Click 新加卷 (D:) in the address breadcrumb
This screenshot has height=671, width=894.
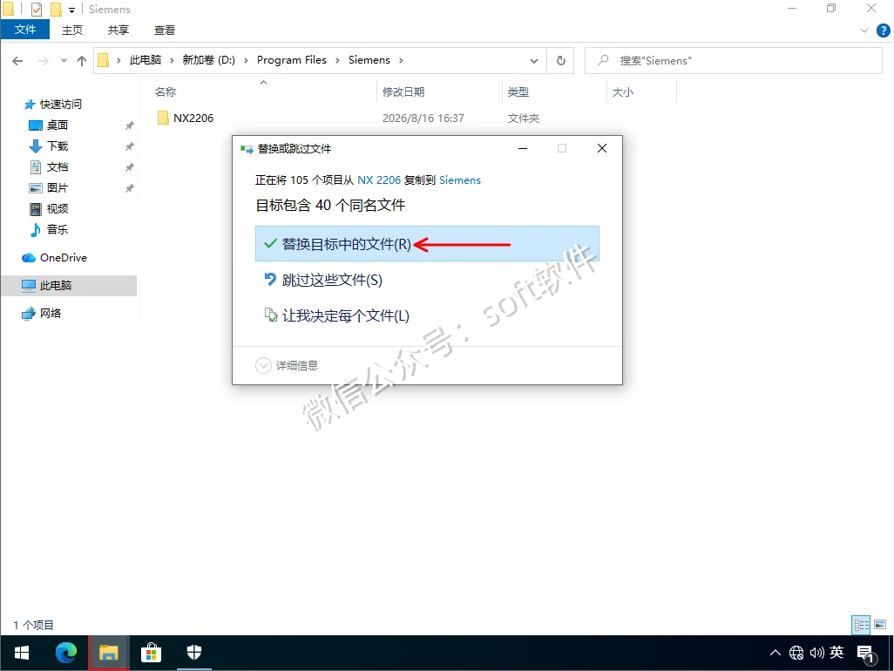208,60
